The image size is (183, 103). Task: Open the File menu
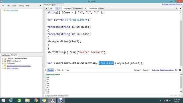[x=3, y=6]
